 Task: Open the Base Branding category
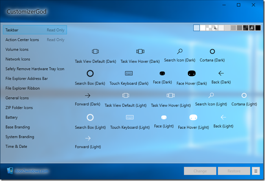pyautogui.click(x=35, y=127)
